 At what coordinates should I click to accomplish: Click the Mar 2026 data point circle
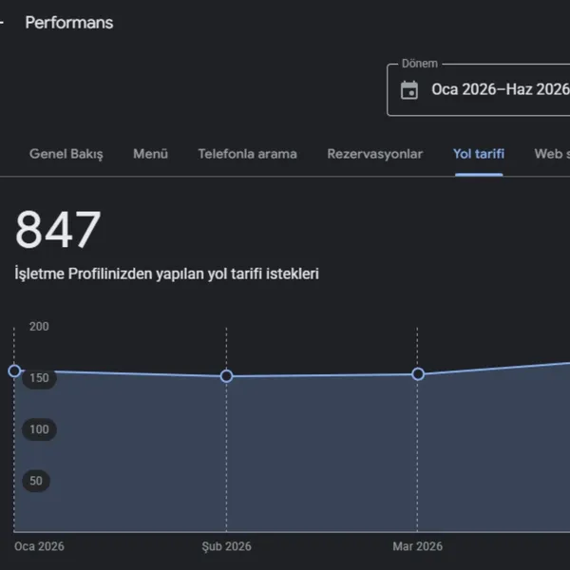coord(418,373)
